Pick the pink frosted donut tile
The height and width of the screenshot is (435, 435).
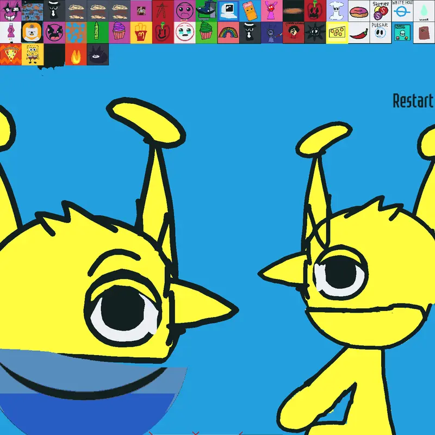[359, 11]
